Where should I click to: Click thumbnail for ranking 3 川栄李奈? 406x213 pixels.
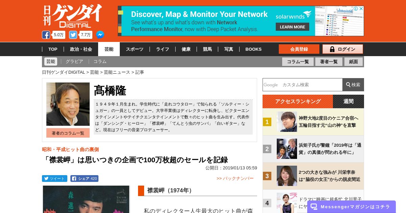[x=287, y=176]
